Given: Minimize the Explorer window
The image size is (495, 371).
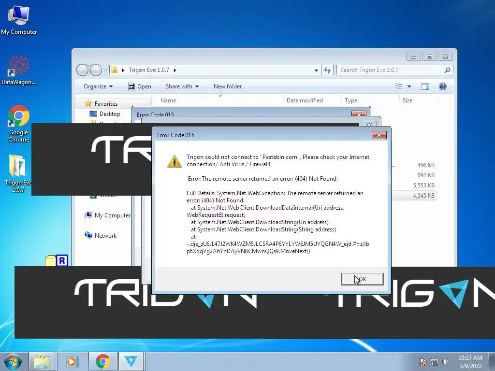Looking at the screenshot, I should click(x=413, y=57).
